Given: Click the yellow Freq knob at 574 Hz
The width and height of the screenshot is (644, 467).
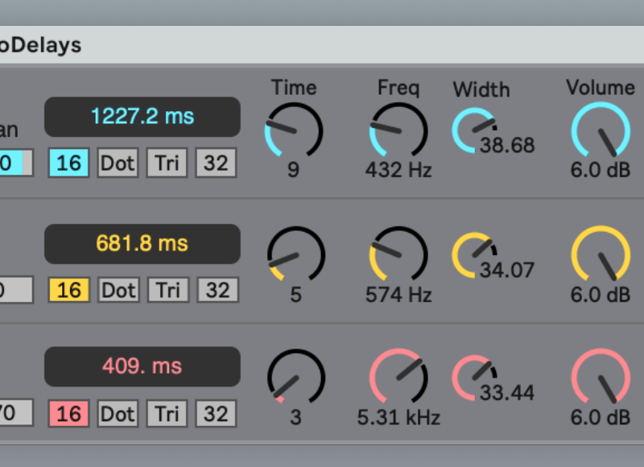Looking at the screenshot, I should pyautogui.click(x=398, y=254).
